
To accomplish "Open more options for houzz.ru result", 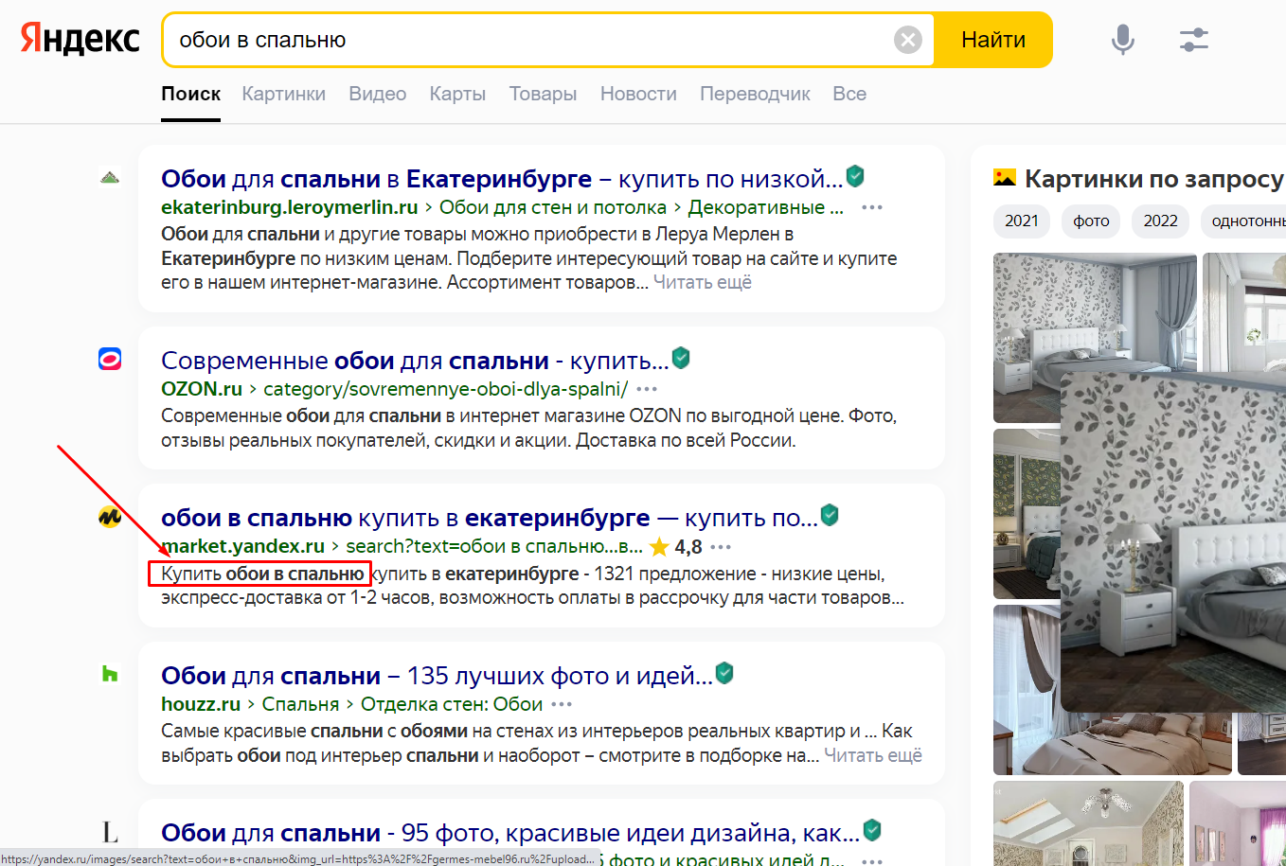I will coord(562,704).
